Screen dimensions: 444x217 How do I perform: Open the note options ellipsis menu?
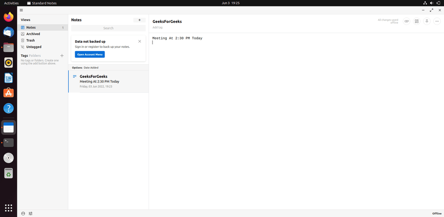point(437,21)
